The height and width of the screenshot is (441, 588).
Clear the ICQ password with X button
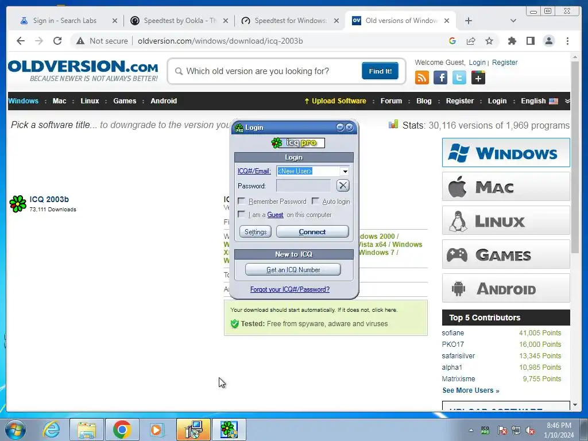(343, 185)
